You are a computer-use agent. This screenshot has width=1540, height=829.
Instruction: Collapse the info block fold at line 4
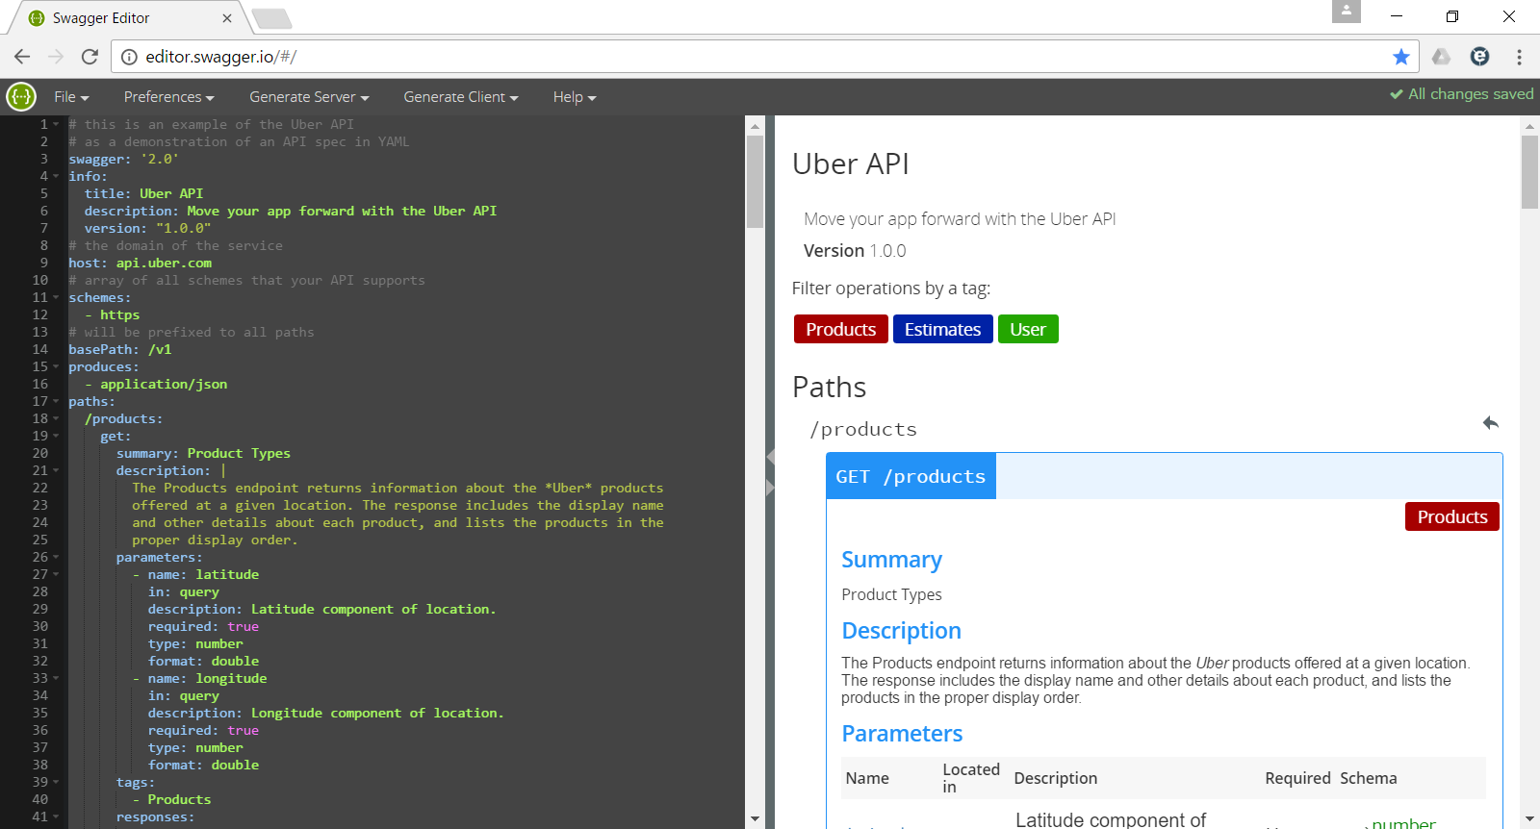click(x=56, y=176)
